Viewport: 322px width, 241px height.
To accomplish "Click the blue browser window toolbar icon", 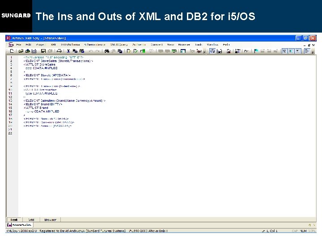I will point(183,51).
